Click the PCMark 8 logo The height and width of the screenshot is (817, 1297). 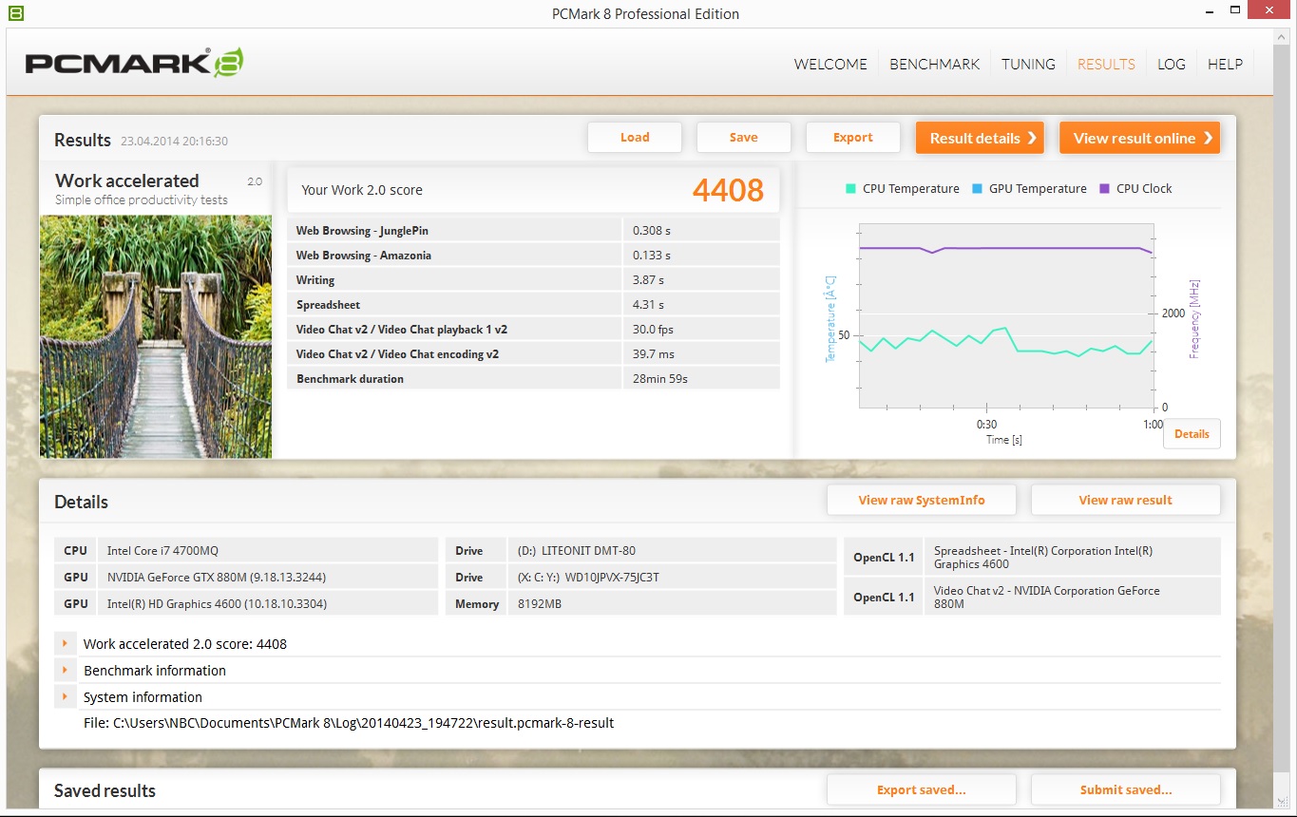(134, 62)
